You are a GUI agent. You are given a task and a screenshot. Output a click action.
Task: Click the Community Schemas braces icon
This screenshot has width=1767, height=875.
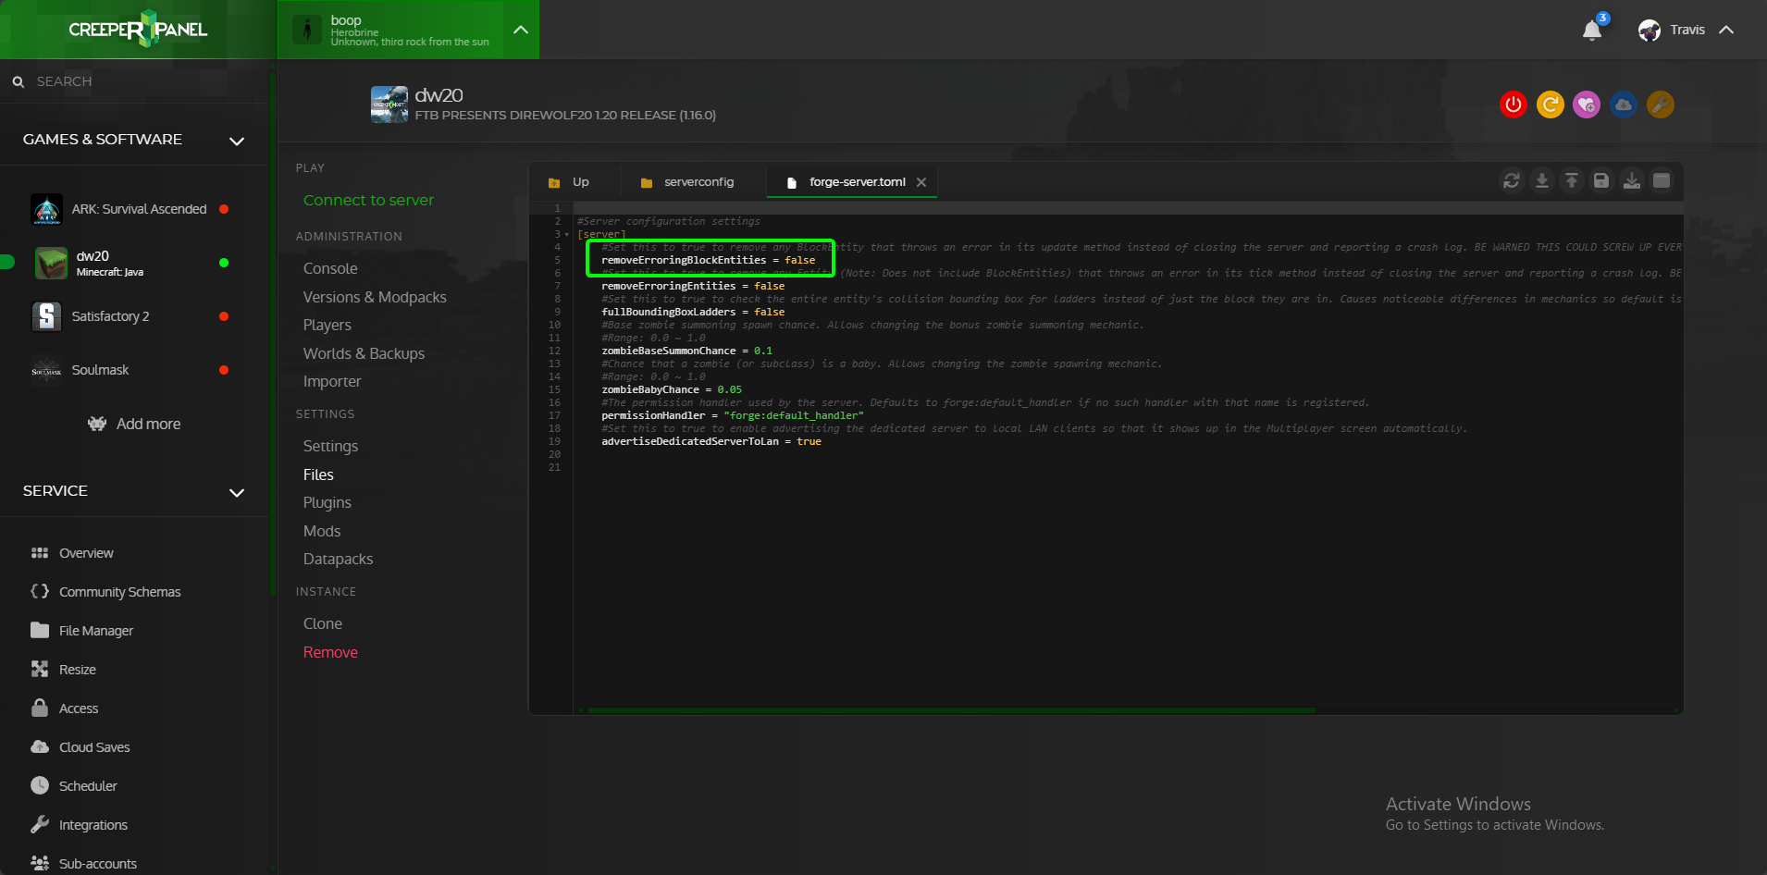pyautogui.click(x=40, y=591)
